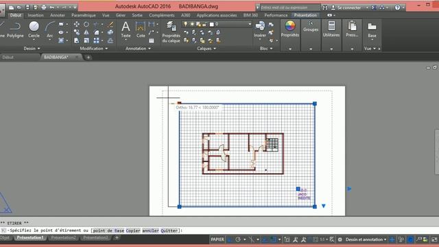Select the Stretch tool in Modification
This screenshot has width=439, height=247.
click(x=76, y=40)
